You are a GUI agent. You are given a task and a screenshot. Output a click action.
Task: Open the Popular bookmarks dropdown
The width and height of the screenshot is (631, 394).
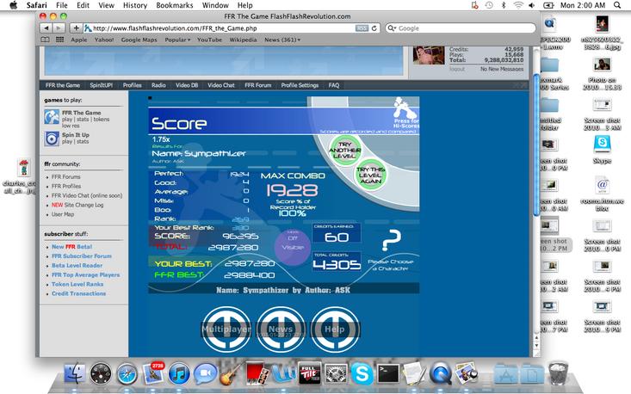(177, 40)
